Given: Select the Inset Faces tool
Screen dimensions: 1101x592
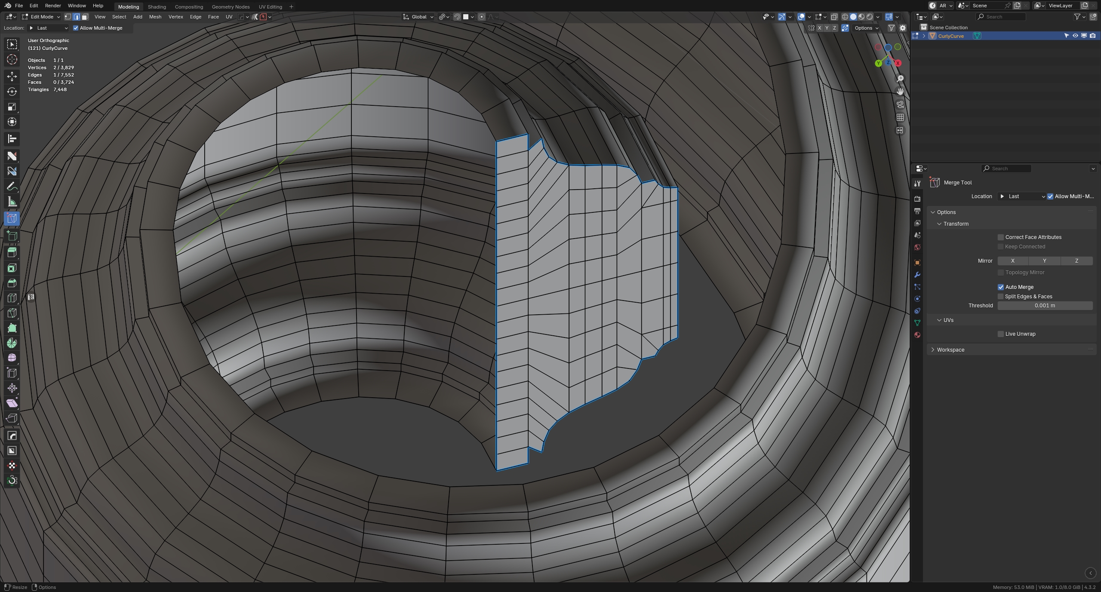Looking at the screenshot, I should tap(12, 268).
